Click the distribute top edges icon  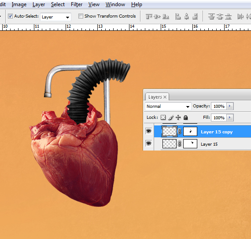point(211,16)
